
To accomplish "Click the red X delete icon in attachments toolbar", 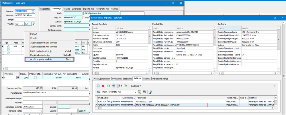I will coord(103,86).
